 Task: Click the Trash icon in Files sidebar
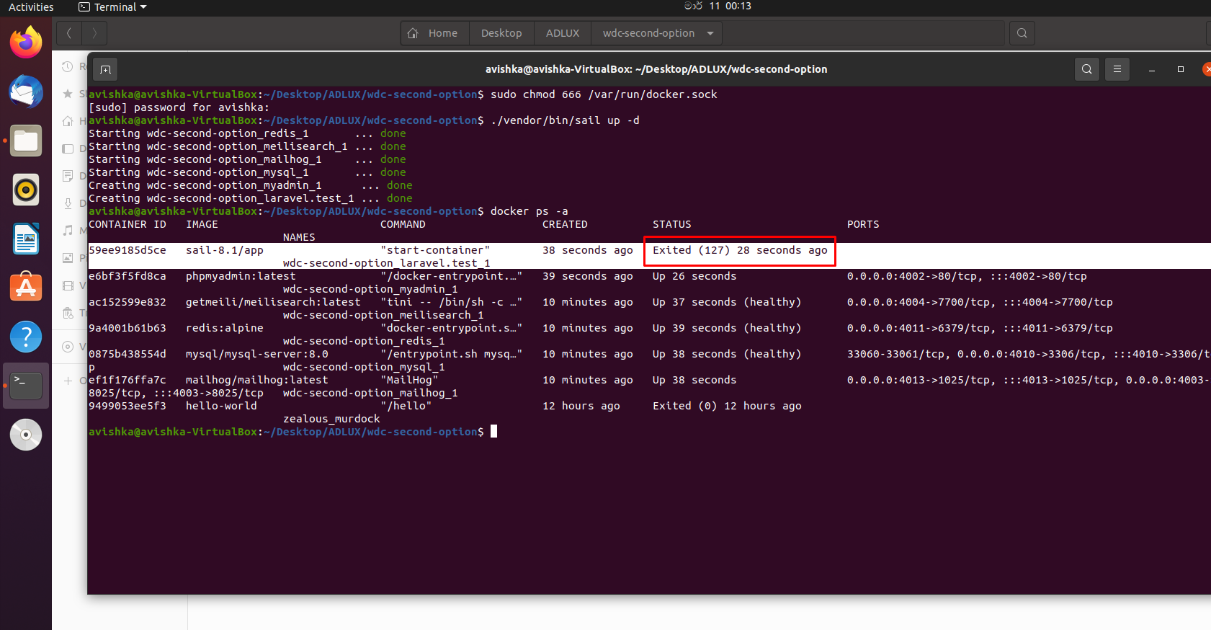click(x=68, y=313)
